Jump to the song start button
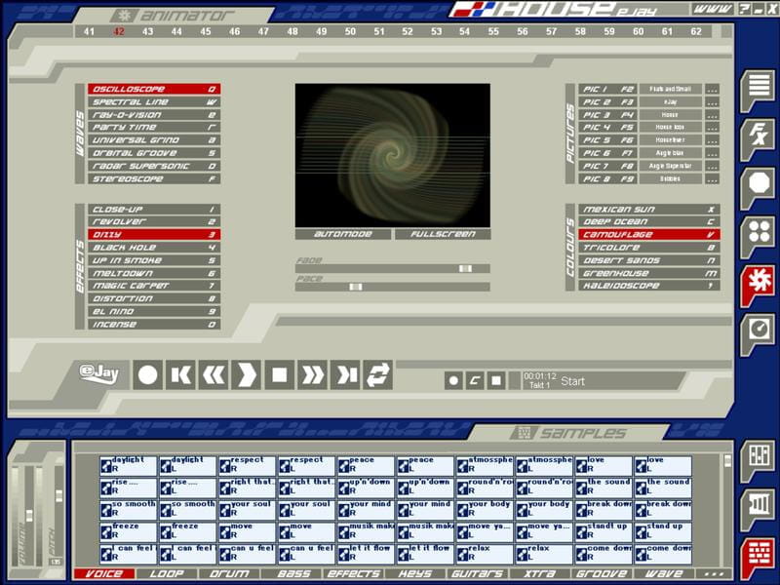The width and height of the screenshot is (780, 585). [x=180, y=374]
